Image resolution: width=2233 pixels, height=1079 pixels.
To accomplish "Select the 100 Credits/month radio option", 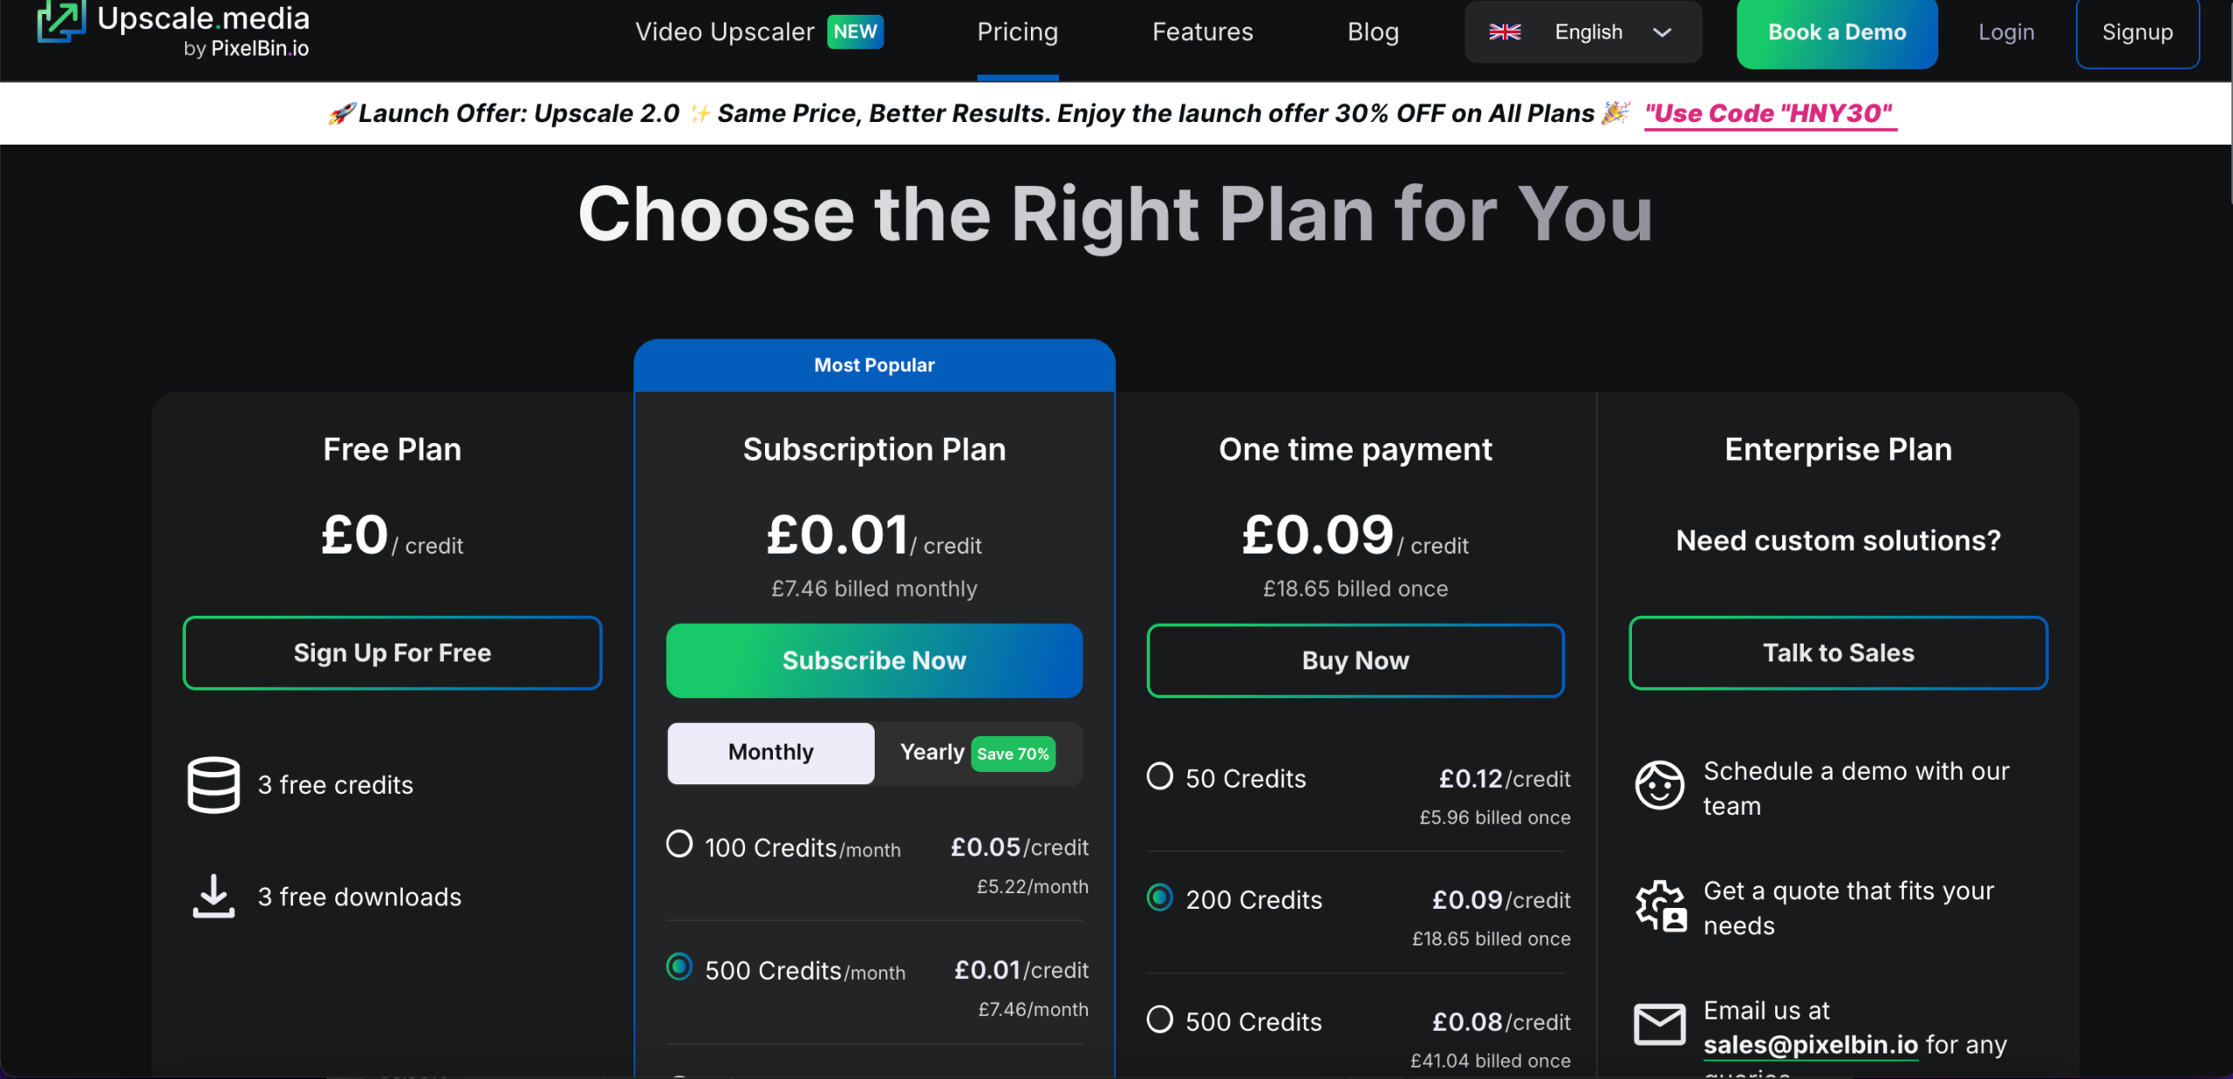I will tap(679, 844).
